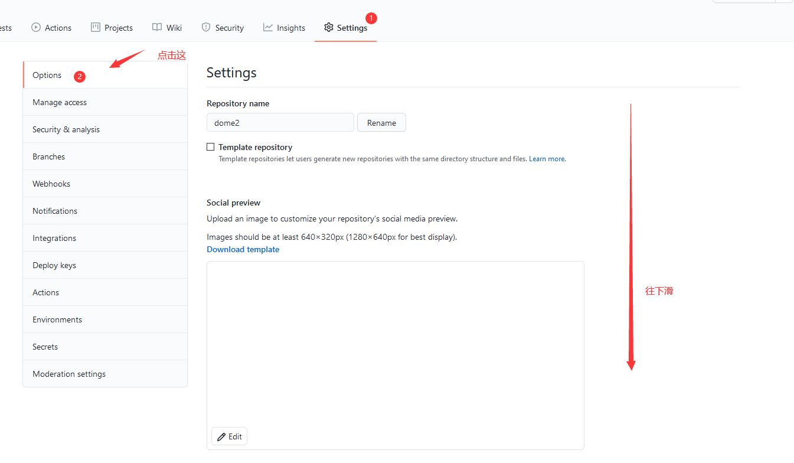Viewport: 794px width, 463px height.
Task: Open Notifications in settings sidebar
Action: (105, 211)
